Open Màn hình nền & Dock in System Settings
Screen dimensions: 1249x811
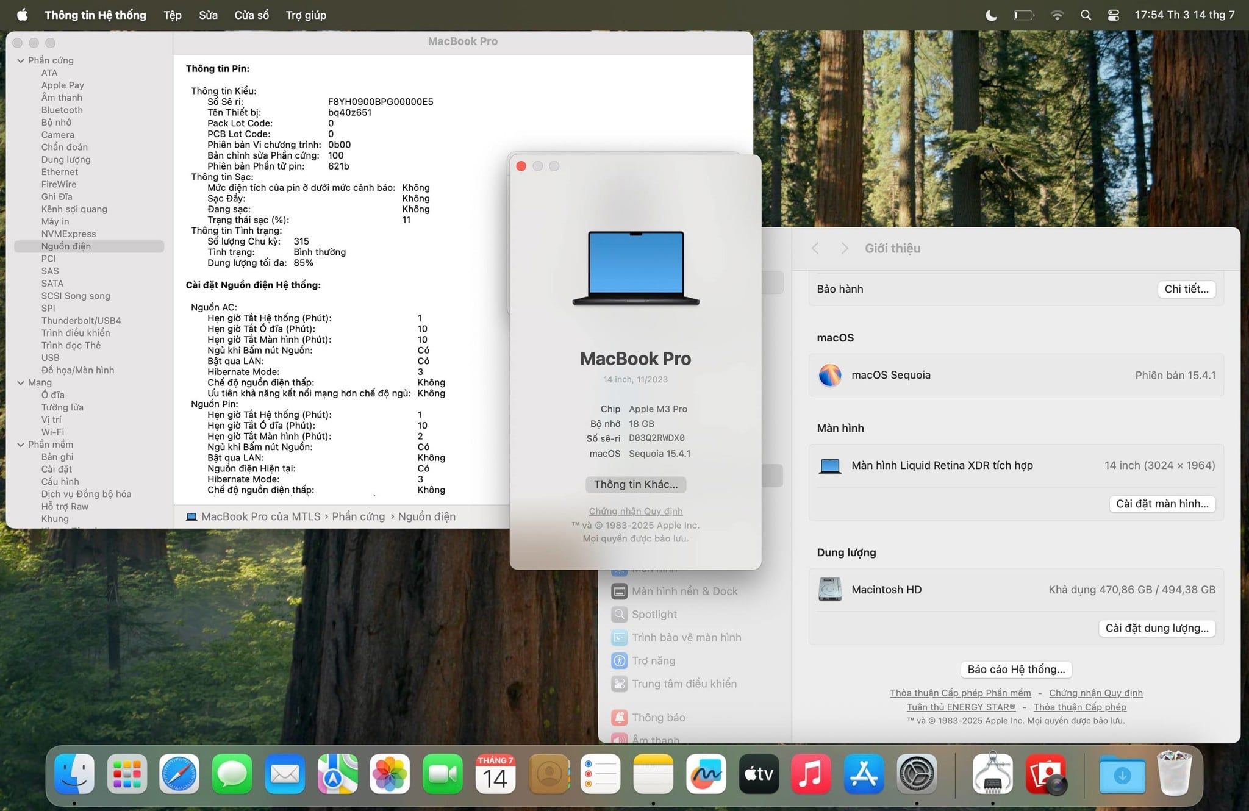pyautogui.click(x=675, y=591)
